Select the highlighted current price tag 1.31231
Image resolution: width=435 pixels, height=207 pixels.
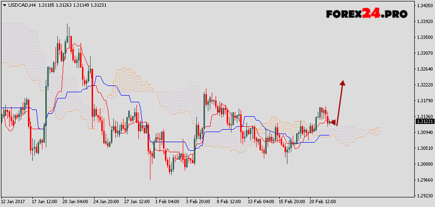[423, 122]
